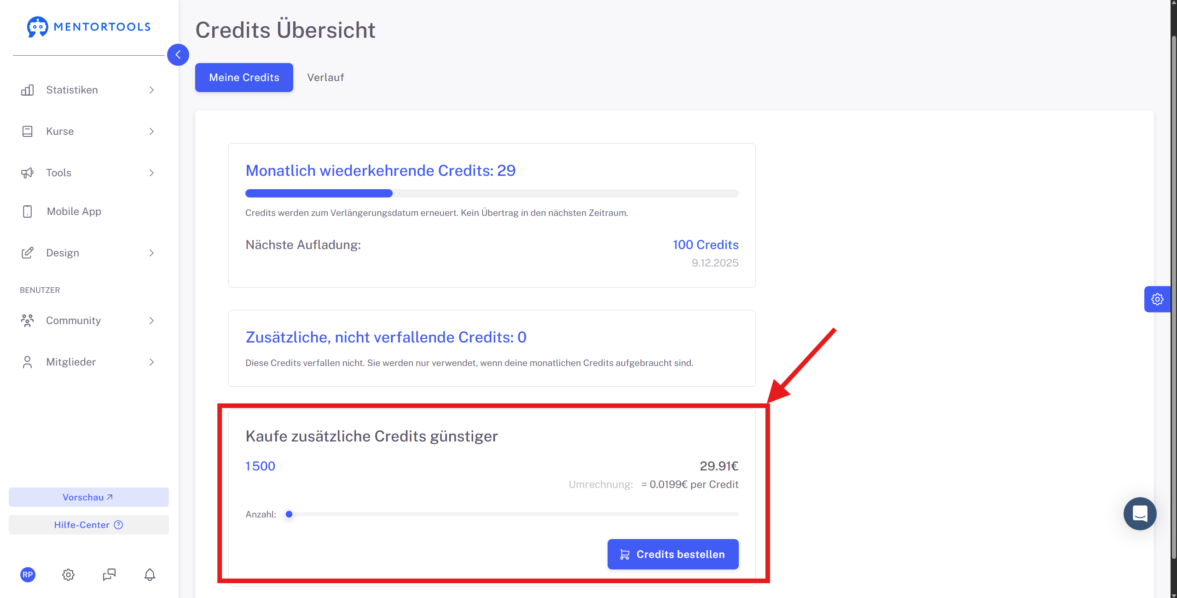1177x598 pixels.
Task: Click the Credits bestellen button
Action: [673, 554]
